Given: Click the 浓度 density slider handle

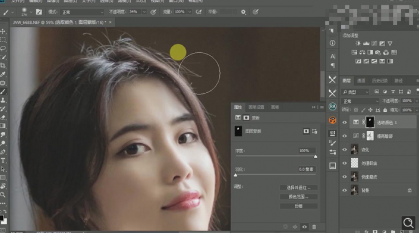Looking at the screenshot, I should tap(316, 156).
